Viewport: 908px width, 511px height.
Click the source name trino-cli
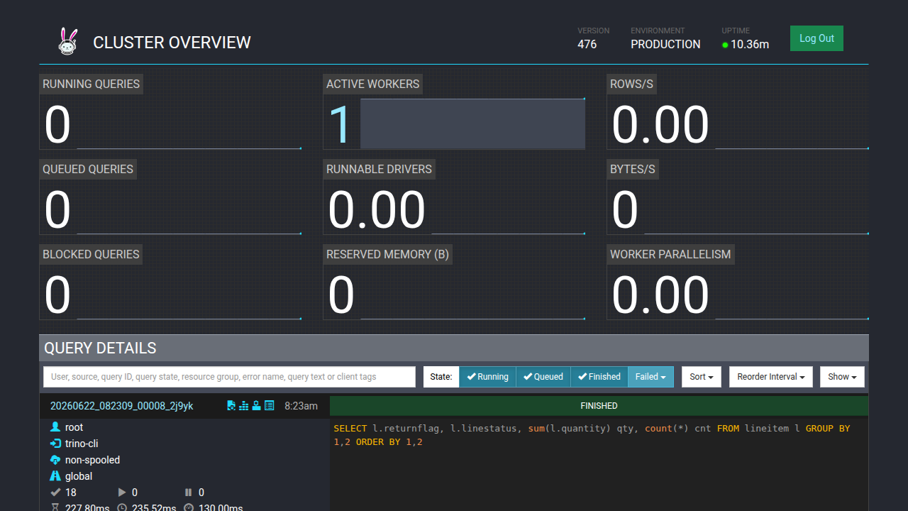click(x=82, y=444)
